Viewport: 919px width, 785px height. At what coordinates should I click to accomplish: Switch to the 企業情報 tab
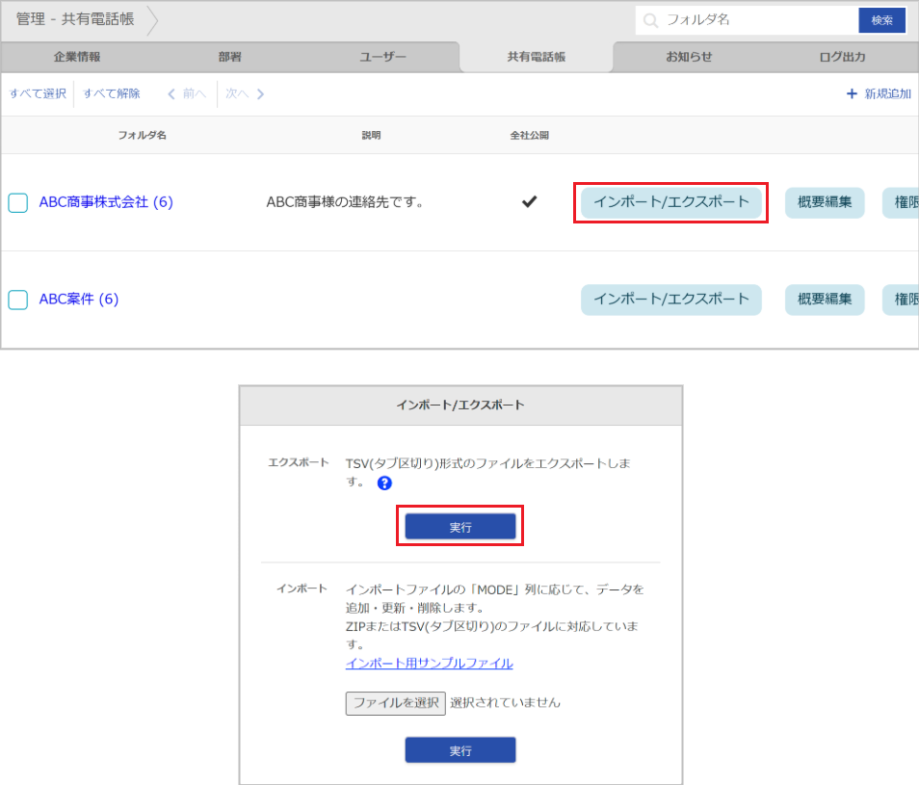pyautogui.click(x=76, y=57)
